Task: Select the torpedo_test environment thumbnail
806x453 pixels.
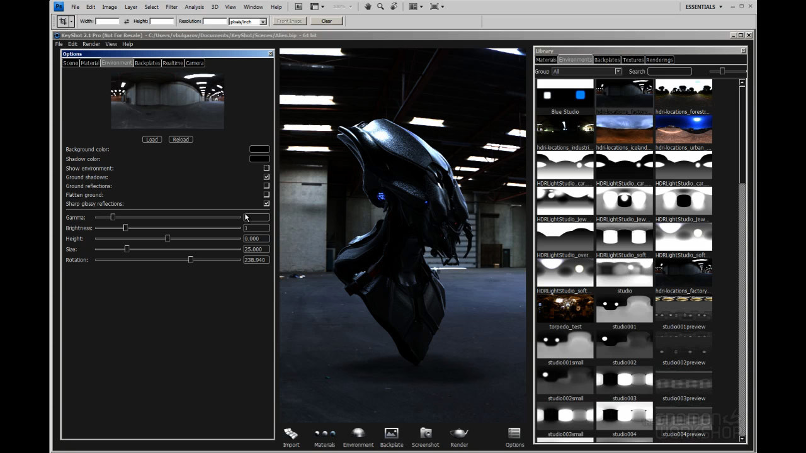Action: click(565, 309)
